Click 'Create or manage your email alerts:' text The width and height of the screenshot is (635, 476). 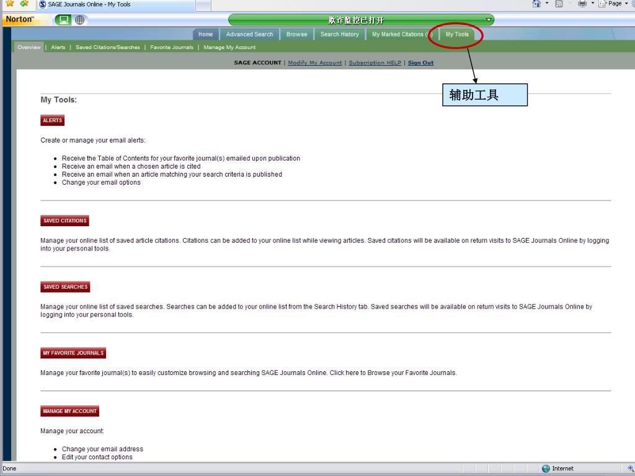point(93,141)
